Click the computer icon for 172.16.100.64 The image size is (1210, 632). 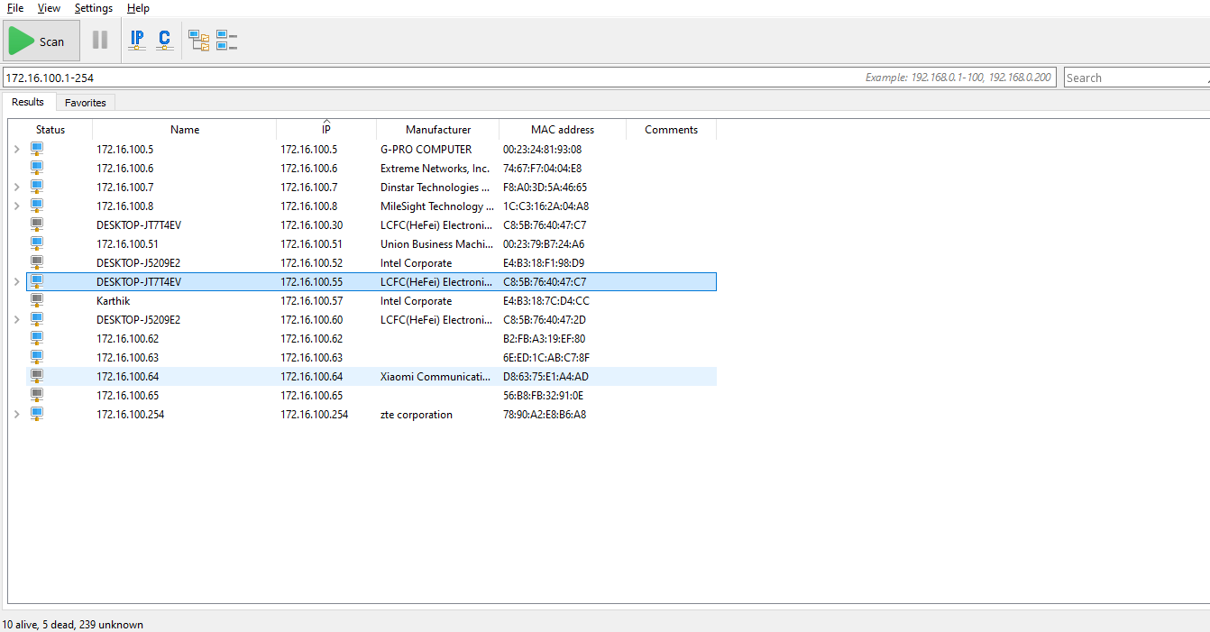click(37, 376)
